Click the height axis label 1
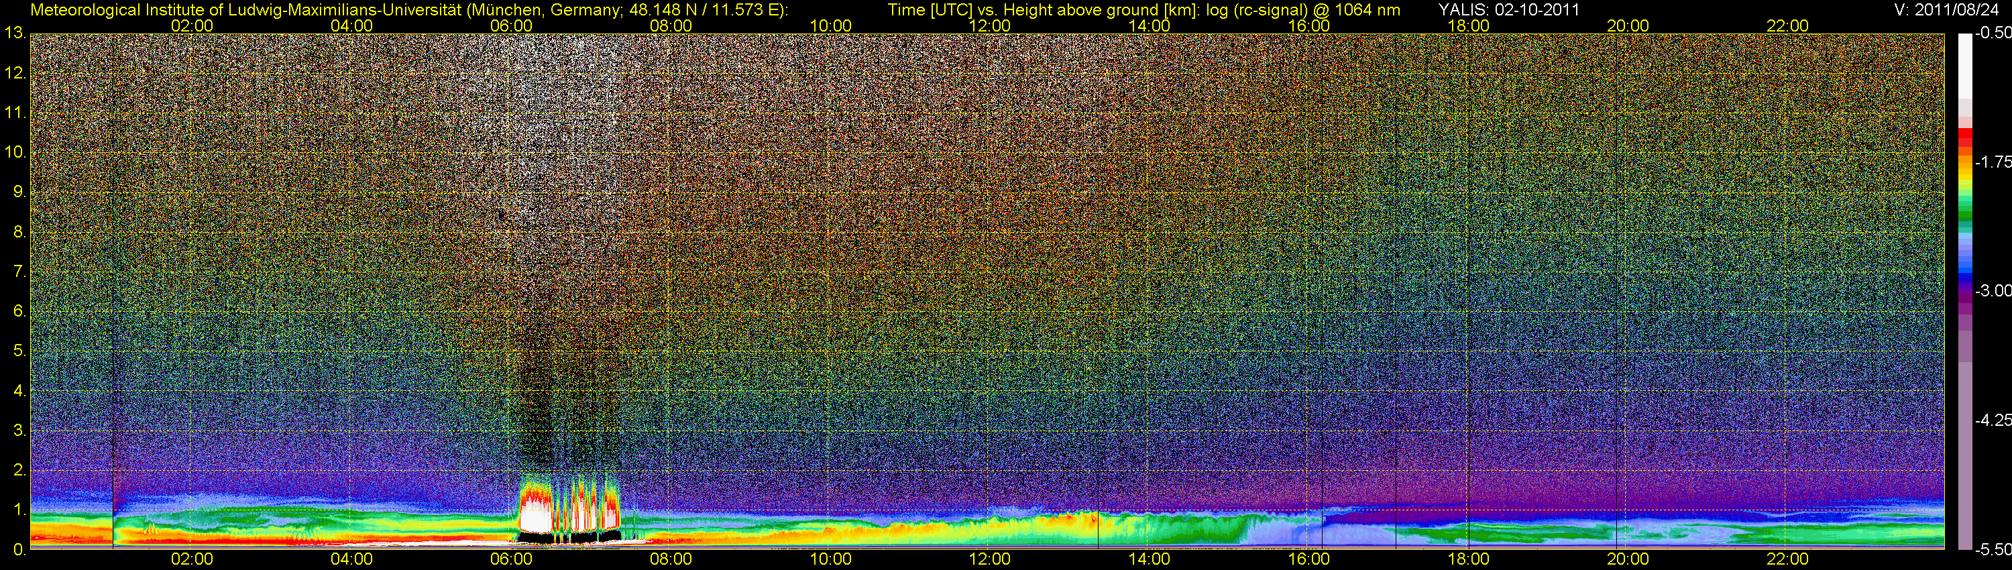2012x570 pixels. [x=19, y=510]
